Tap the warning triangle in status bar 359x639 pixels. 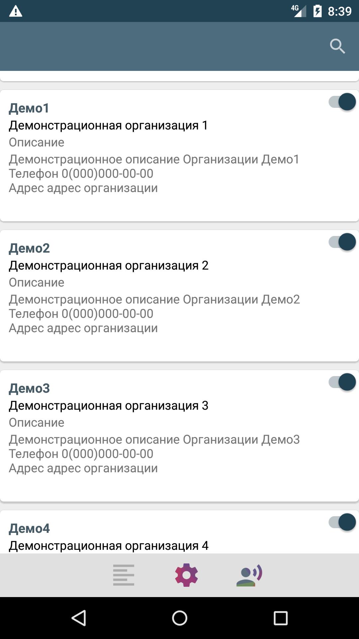point(16,11)
